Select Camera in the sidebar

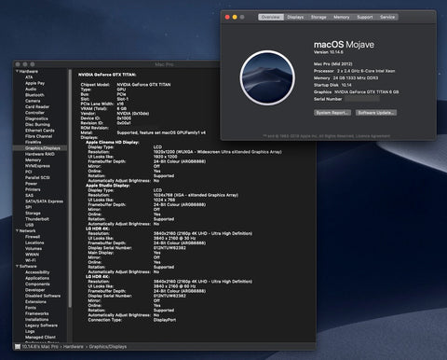(33, 101)
